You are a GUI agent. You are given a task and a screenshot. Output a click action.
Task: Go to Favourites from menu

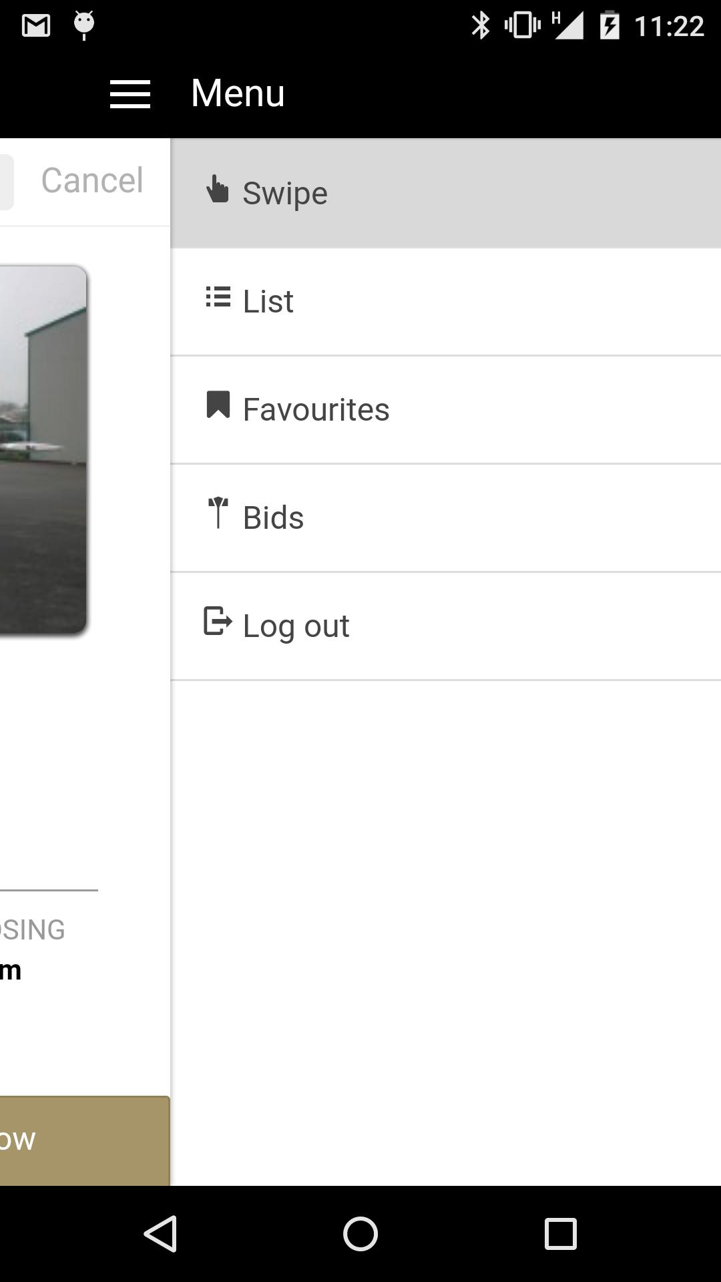click(x=445, y=410)
